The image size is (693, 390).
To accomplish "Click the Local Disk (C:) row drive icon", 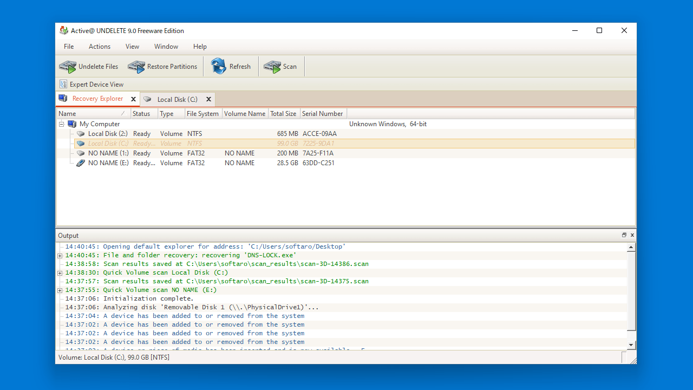I will click(81, 144).
